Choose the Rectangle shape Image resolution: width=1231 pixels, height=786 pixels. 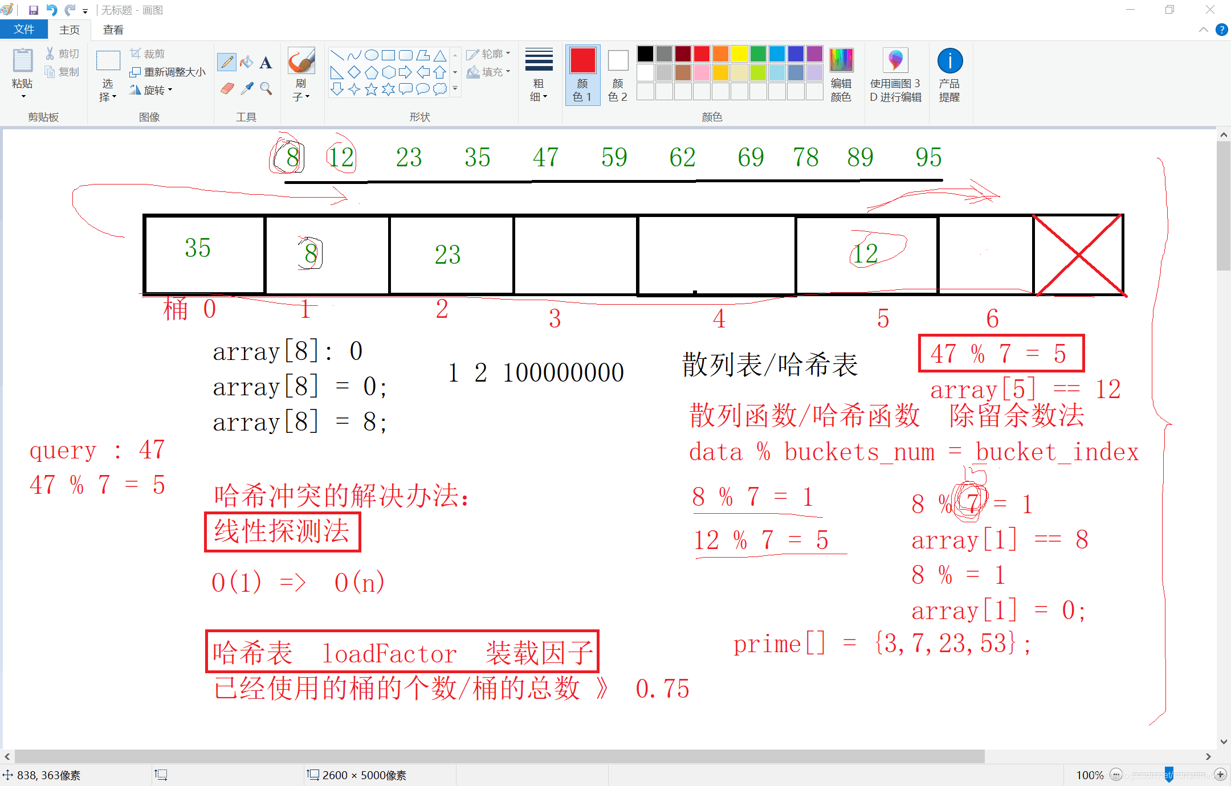tap(388, 55)
